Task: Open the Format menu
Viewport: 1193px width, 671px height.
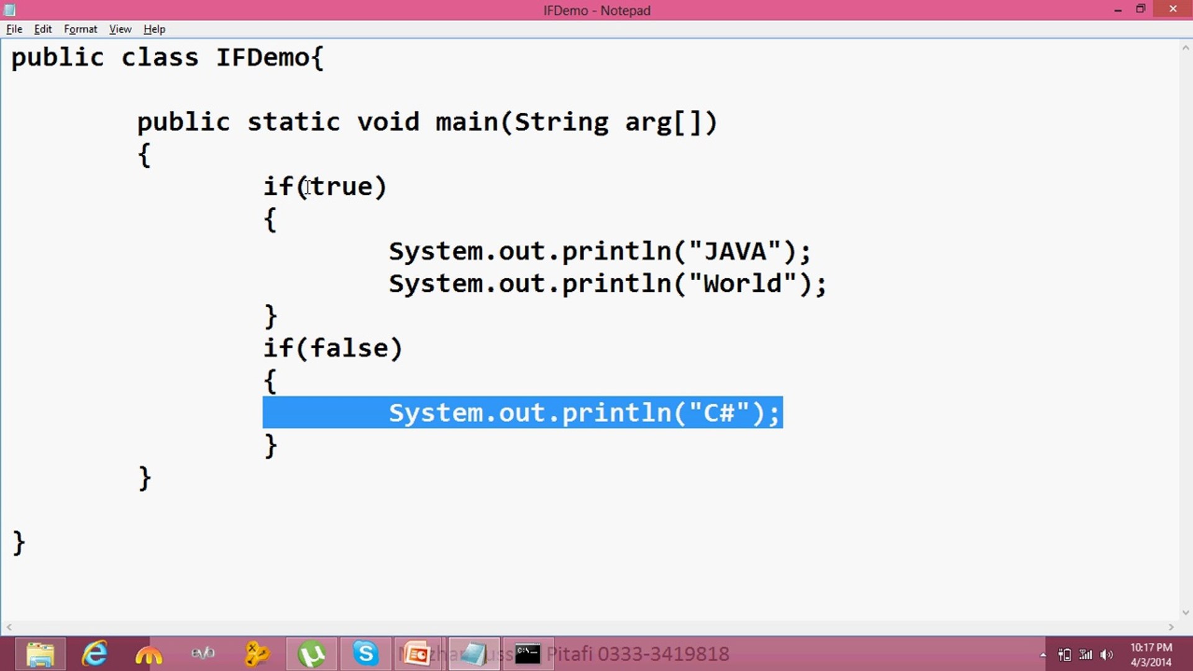Action: click(80, 29)
